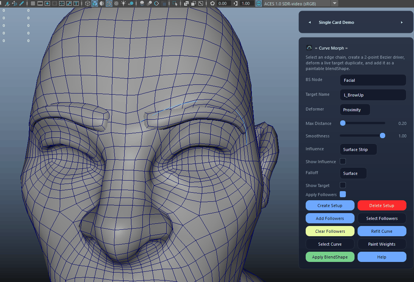The height and width of the screenshot is (282, 414).
Task: Toggle X-ray joints icon
Action: tap(201, 3)
